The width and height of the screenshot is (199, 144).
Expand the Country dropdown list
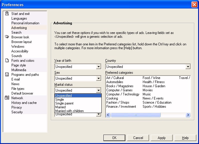pos(188,67)
